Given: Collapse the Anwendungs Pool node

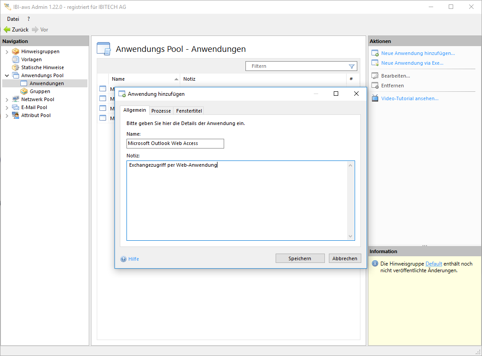Looking at the screenshot, I should click(7, 76).
